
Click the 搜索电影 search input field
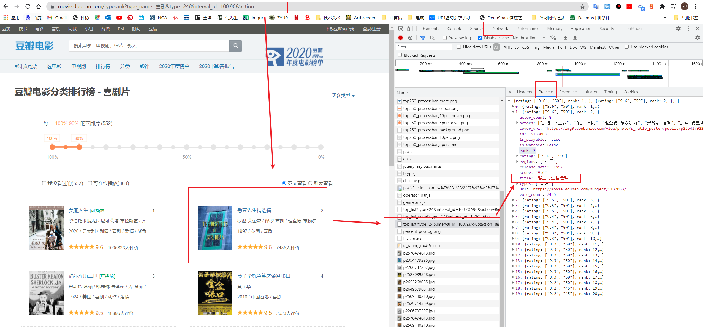click(149, 46)
